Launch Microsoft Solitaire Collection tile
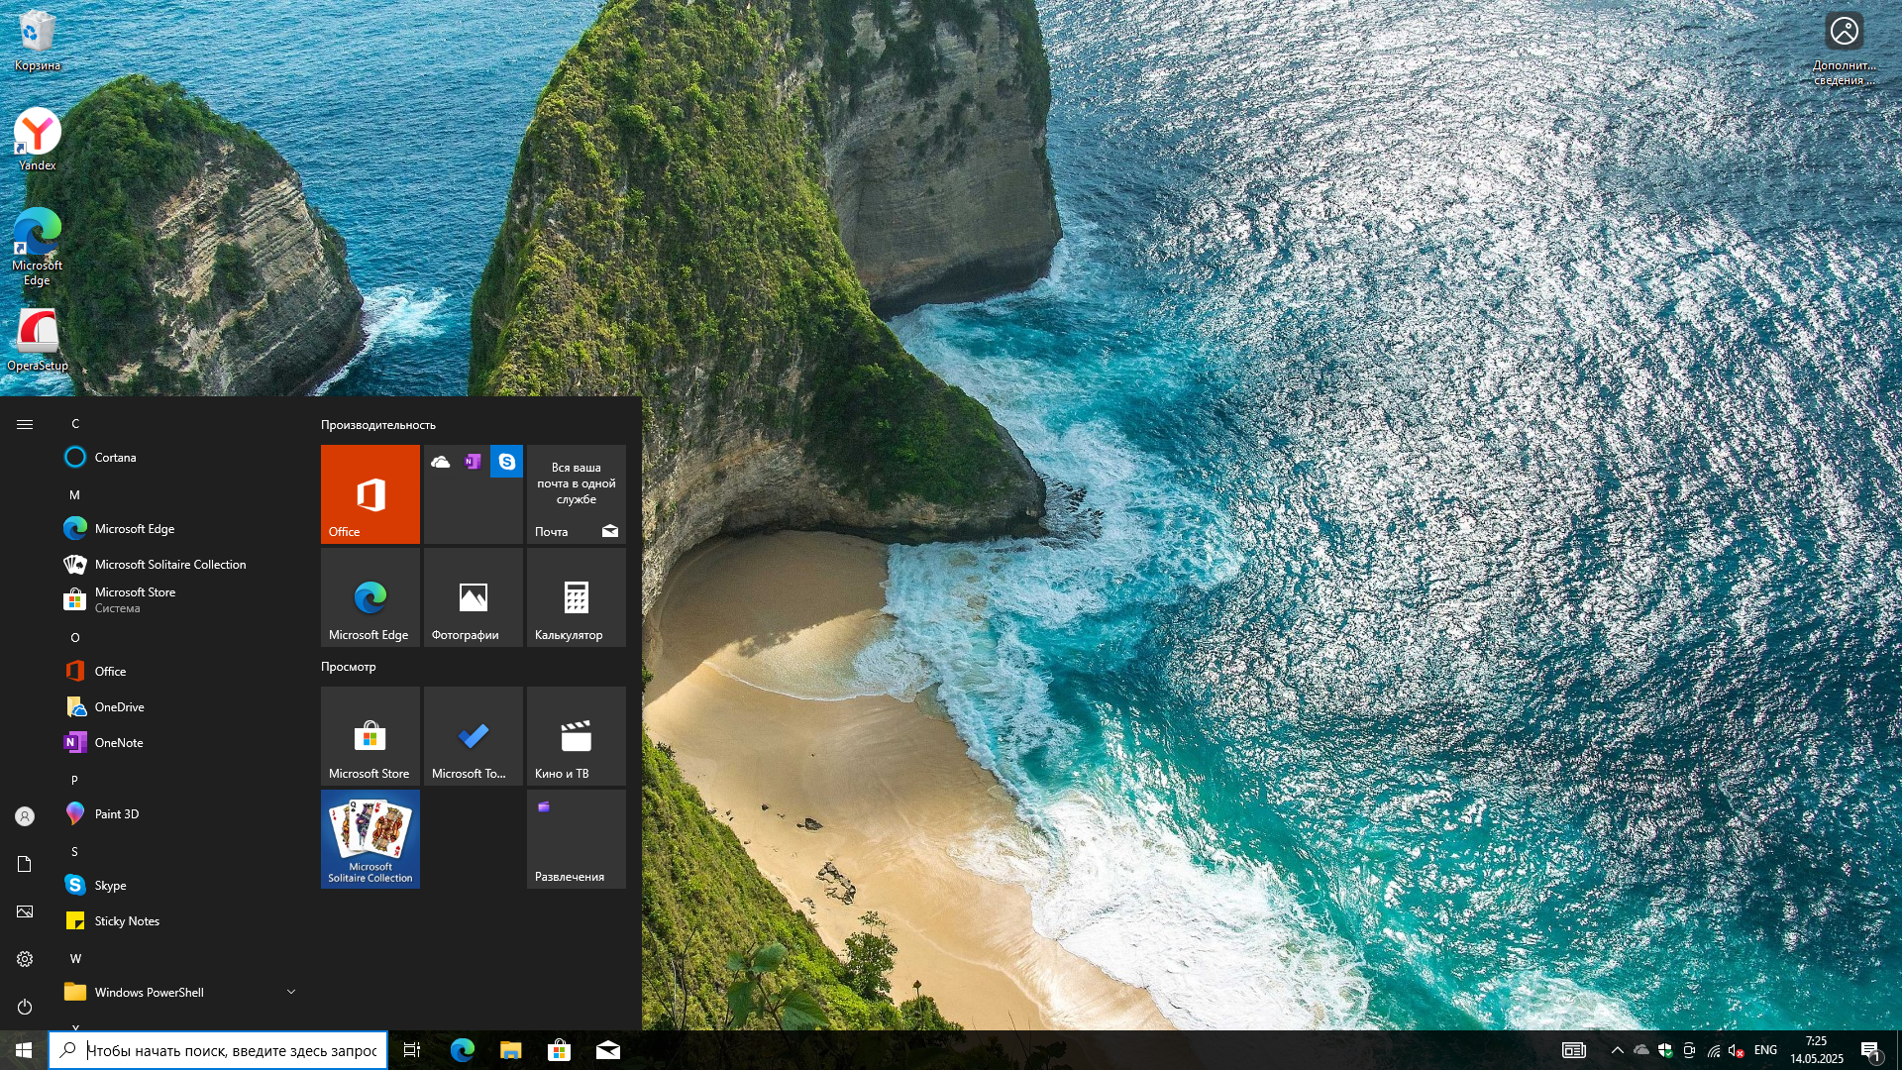Image resolution: width=1902 pixels, height=1070 pixels. point(370,838)
